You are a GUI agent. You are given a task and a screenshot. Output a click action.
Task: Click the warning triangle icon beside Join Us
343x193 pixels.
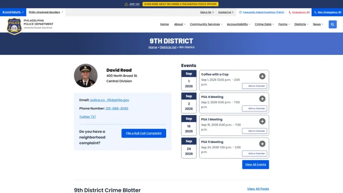[x=126, y=4]
